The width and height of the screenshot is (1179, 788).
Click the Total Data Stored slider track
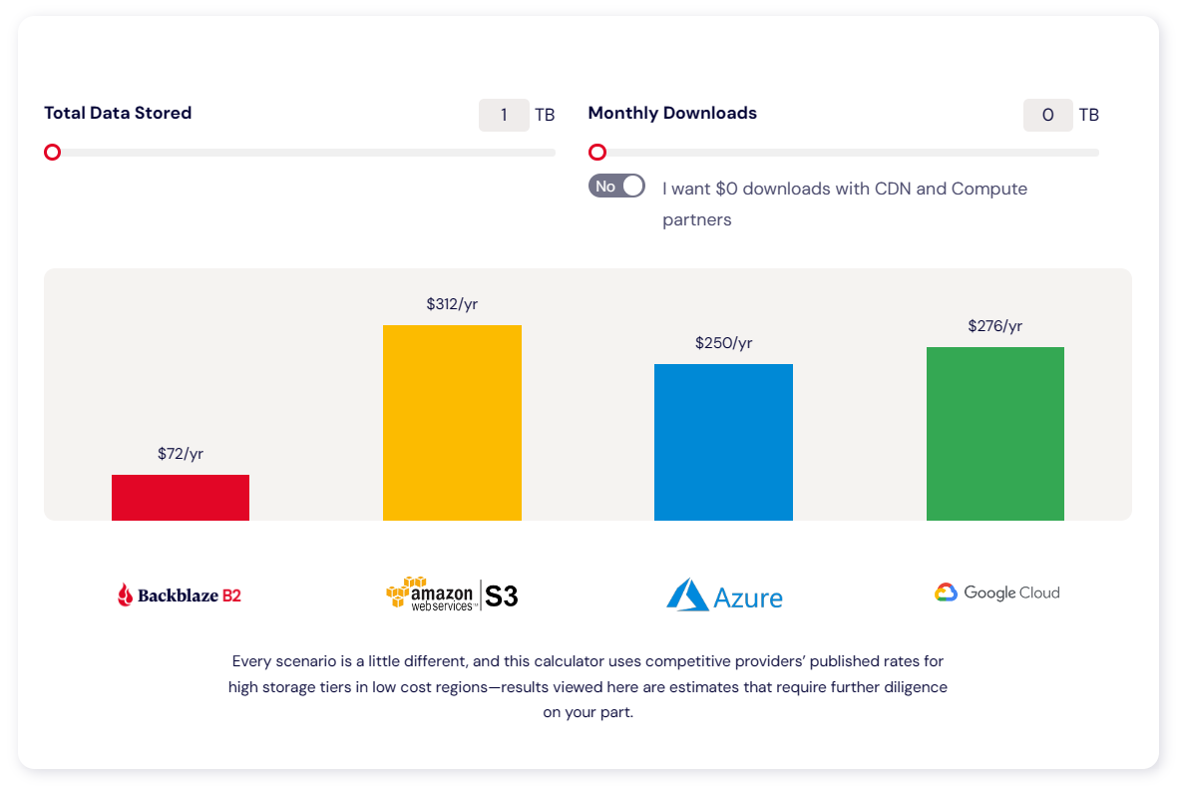click(300, 153)
